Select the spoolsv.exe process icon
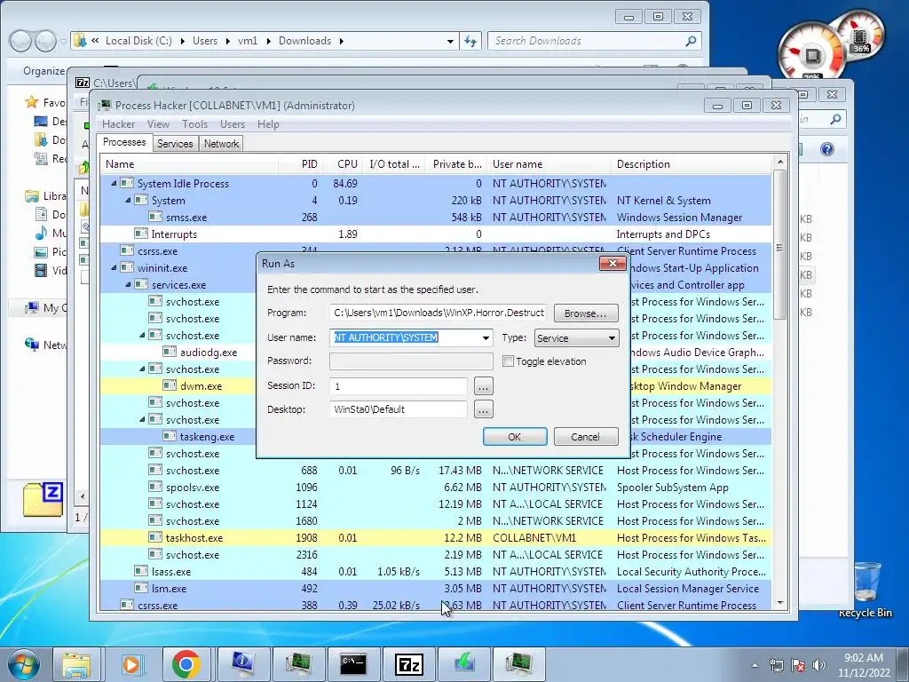Viewport: 909px width, 682px height. 154,488
